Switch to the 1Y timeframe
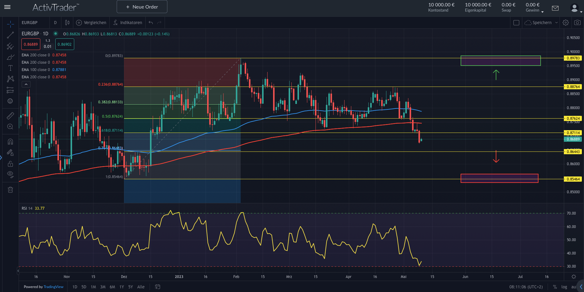Image resolution: width=584 pixels, height=292 pixels. [x=121, y=287]
